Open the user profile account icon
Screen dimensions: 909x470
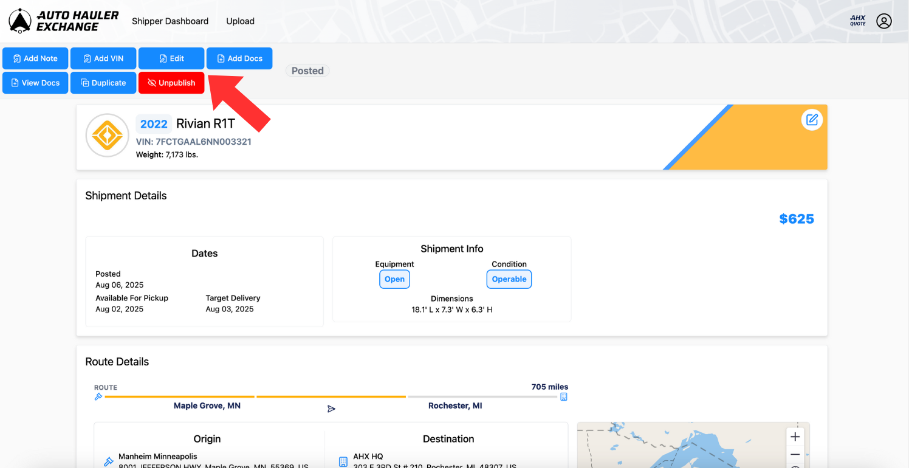[x=883, y=21]
